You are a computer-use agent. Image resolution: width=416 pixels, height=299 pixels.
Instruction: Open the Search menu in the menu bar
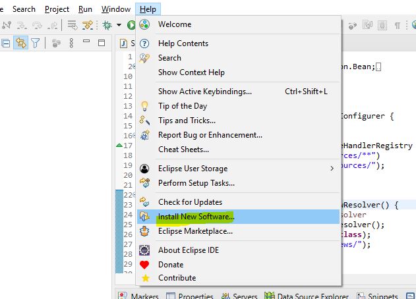(24, 9)
